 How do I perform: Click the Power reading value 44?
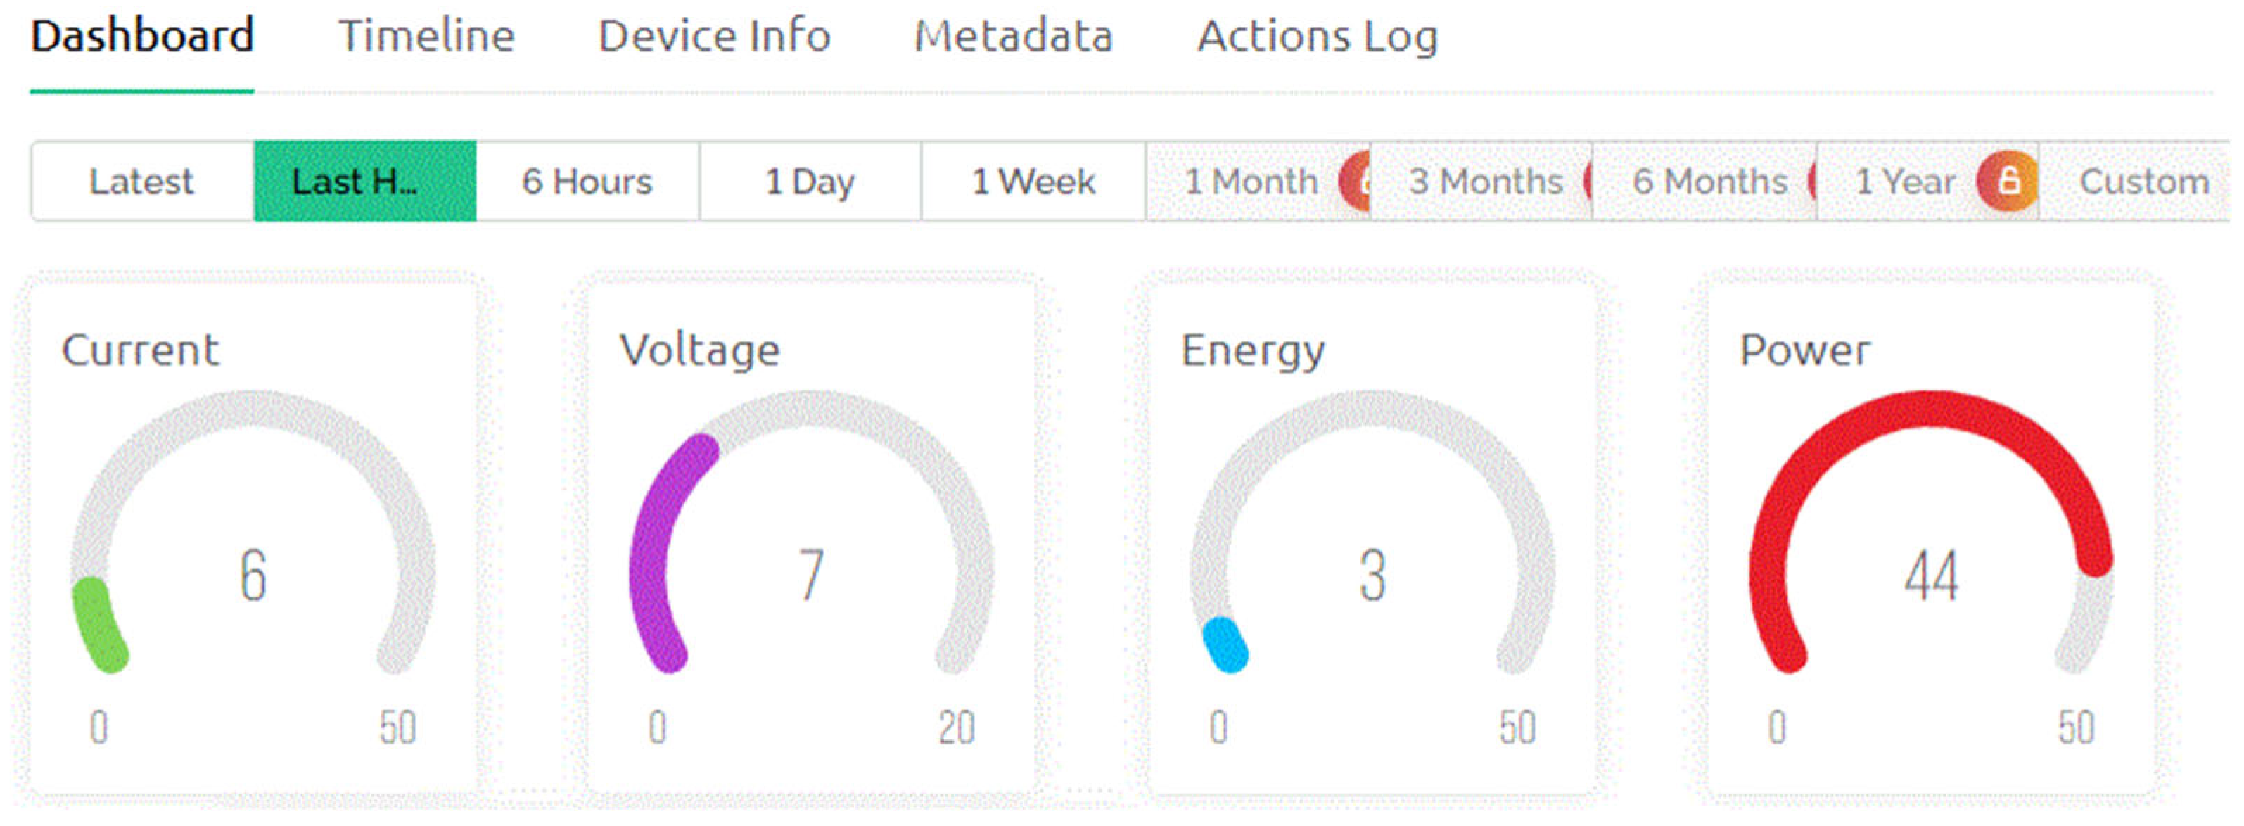(1930, 575)
